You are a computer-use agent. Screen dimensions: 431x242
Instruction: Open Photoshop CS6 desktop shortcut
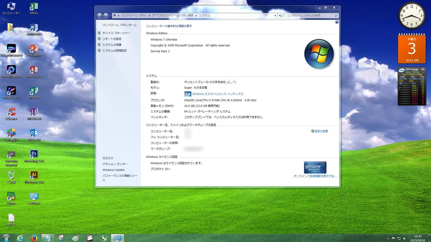[x=34, y=157]
